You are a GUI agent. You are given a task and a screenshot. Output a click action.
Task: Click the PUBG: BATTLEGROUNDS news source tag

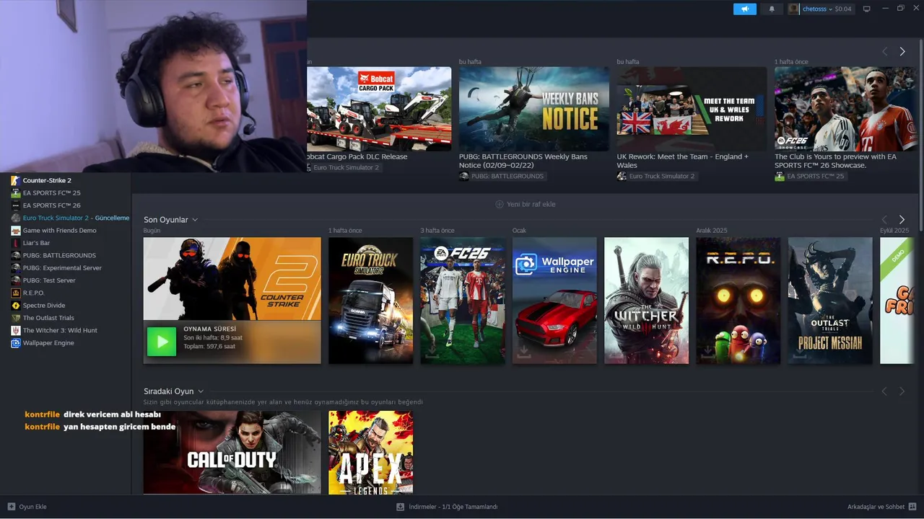point(502,177)
